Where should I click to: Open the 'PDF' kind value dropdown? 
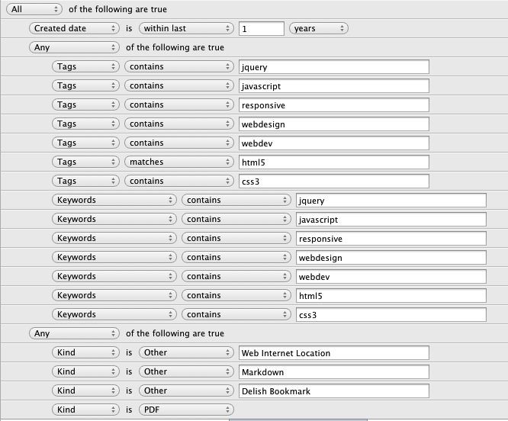[185, 410]
